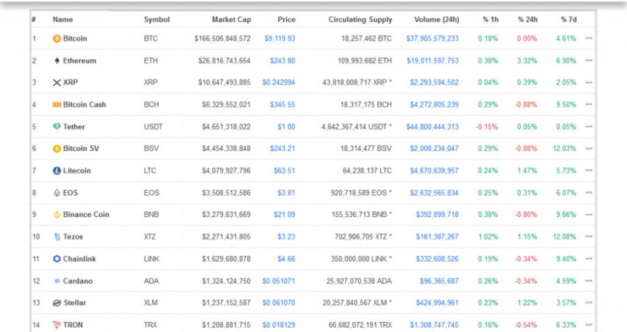Click Tezos volume $161,387,267
Viewport: 627px width, 332px height.
[437, 237]
